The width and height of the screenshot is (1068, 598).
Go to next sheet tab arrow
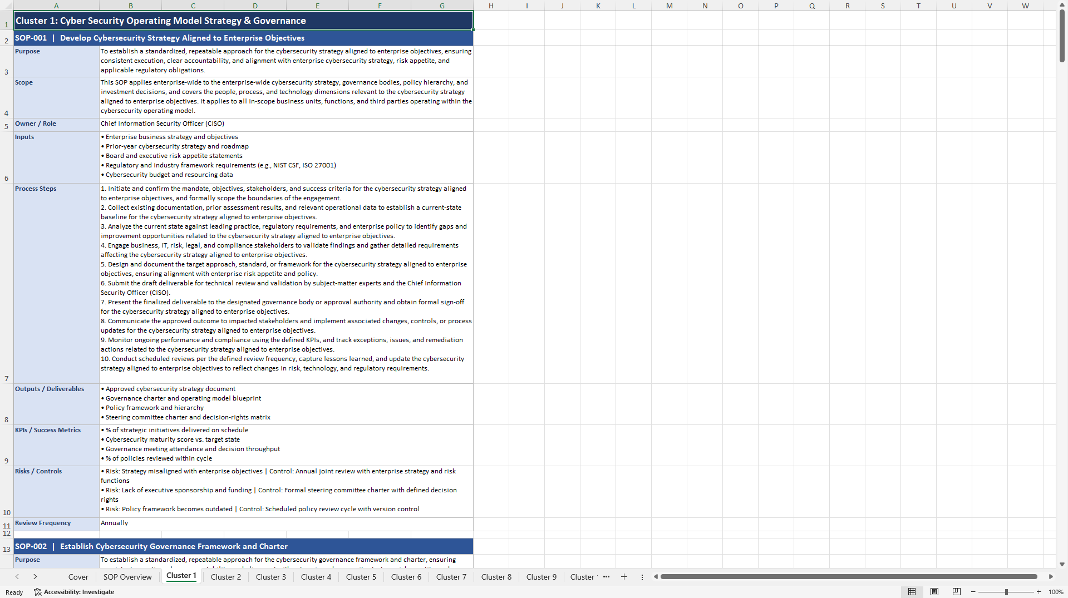point(35,577)
